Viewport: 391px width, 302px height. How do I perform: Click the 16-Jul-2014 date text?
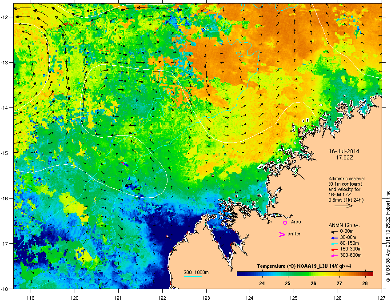(344, 151)
